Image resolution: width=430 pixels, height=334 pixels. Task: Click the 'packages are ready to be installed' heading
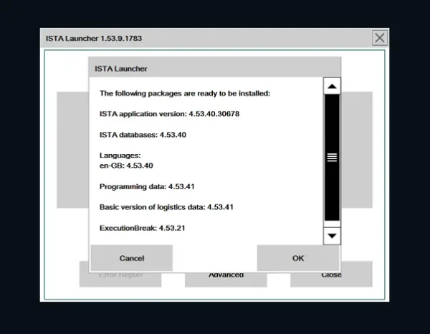click(185, 93)
